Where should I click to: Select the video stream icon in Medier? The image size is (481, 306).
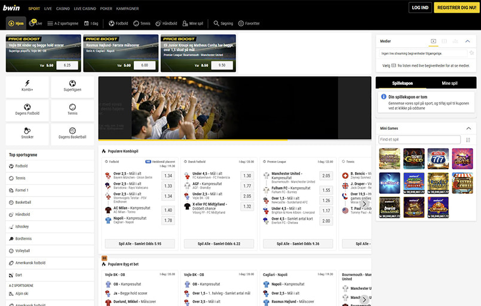tap(433, 41)
